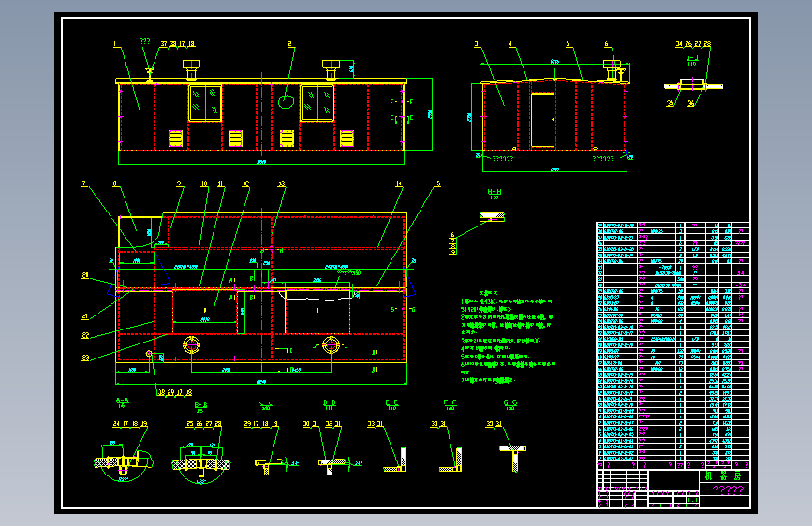This screenshot has width=812, height=526.
Task: Select the B-B section label
Action: [x=201, y=405]
